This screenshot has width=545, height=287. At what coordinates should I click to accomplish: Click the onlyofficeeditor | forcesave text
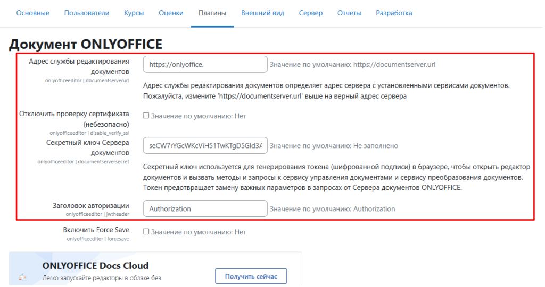pos(98,239)
